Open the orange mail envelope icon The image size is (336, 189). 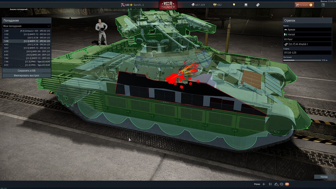click(287, 184)
